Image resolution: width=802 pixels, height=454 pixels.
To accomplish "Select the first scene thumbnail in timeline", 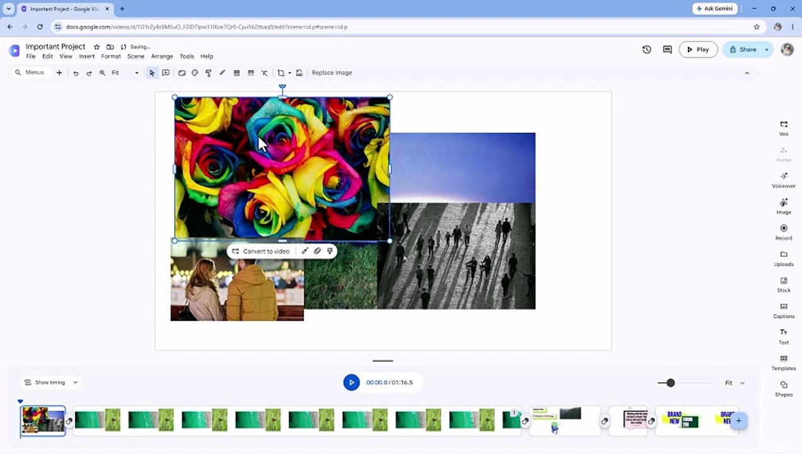I will [43, 421].
